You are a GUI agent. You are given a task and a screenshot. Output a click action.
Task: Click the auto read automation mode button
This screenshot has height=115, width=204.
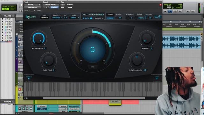click(x=115, y=101)
